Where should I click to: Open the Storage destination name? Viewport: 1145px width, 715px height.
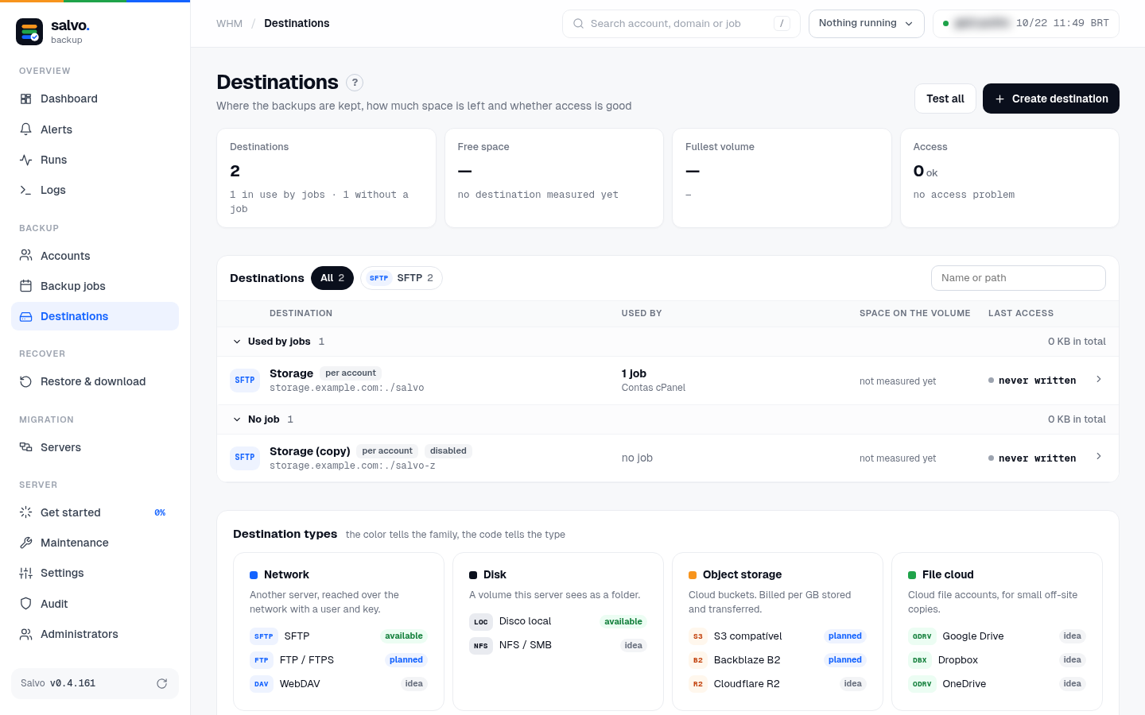pos(291,373)
